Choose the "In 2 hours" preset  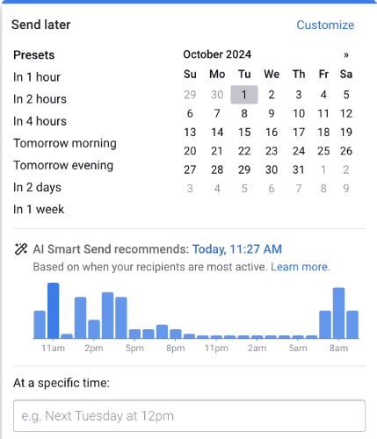[40, 99]
